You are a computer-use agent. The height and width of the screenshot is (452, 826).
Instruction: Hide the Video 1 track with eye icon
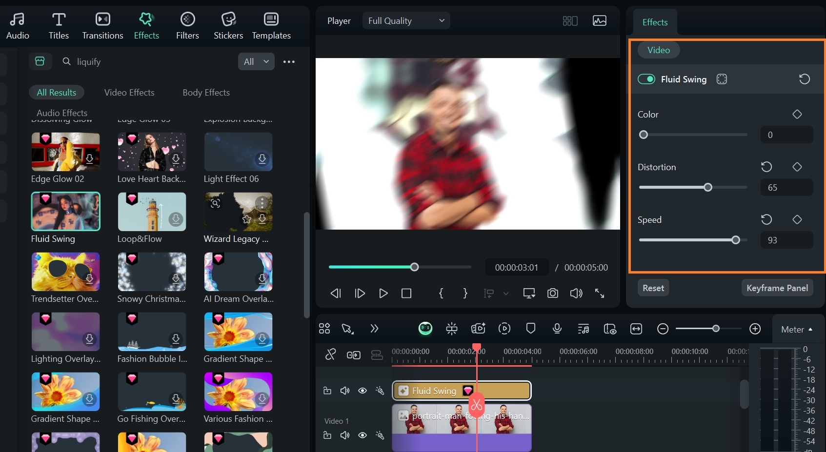[363, 435]
